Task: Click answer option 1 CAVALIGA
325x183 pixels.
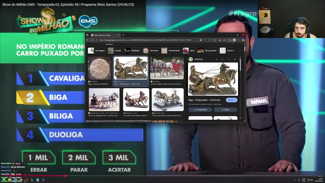Action: 51,79
